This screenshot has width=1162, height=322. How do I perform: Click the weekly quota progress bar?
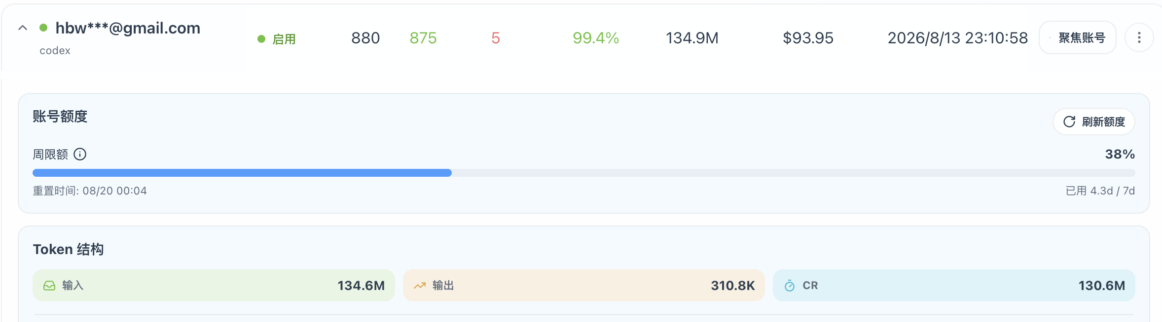click(583, 173)
